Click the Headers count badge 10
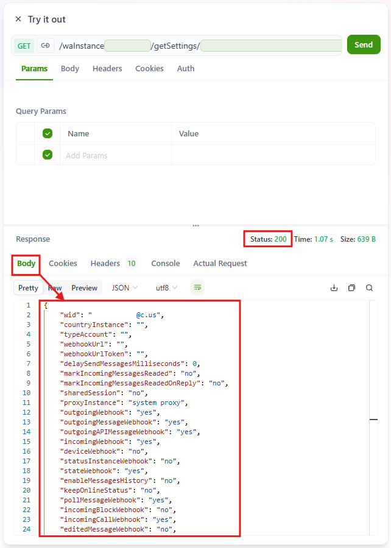 pyautogui.click(x=131, y=264)
